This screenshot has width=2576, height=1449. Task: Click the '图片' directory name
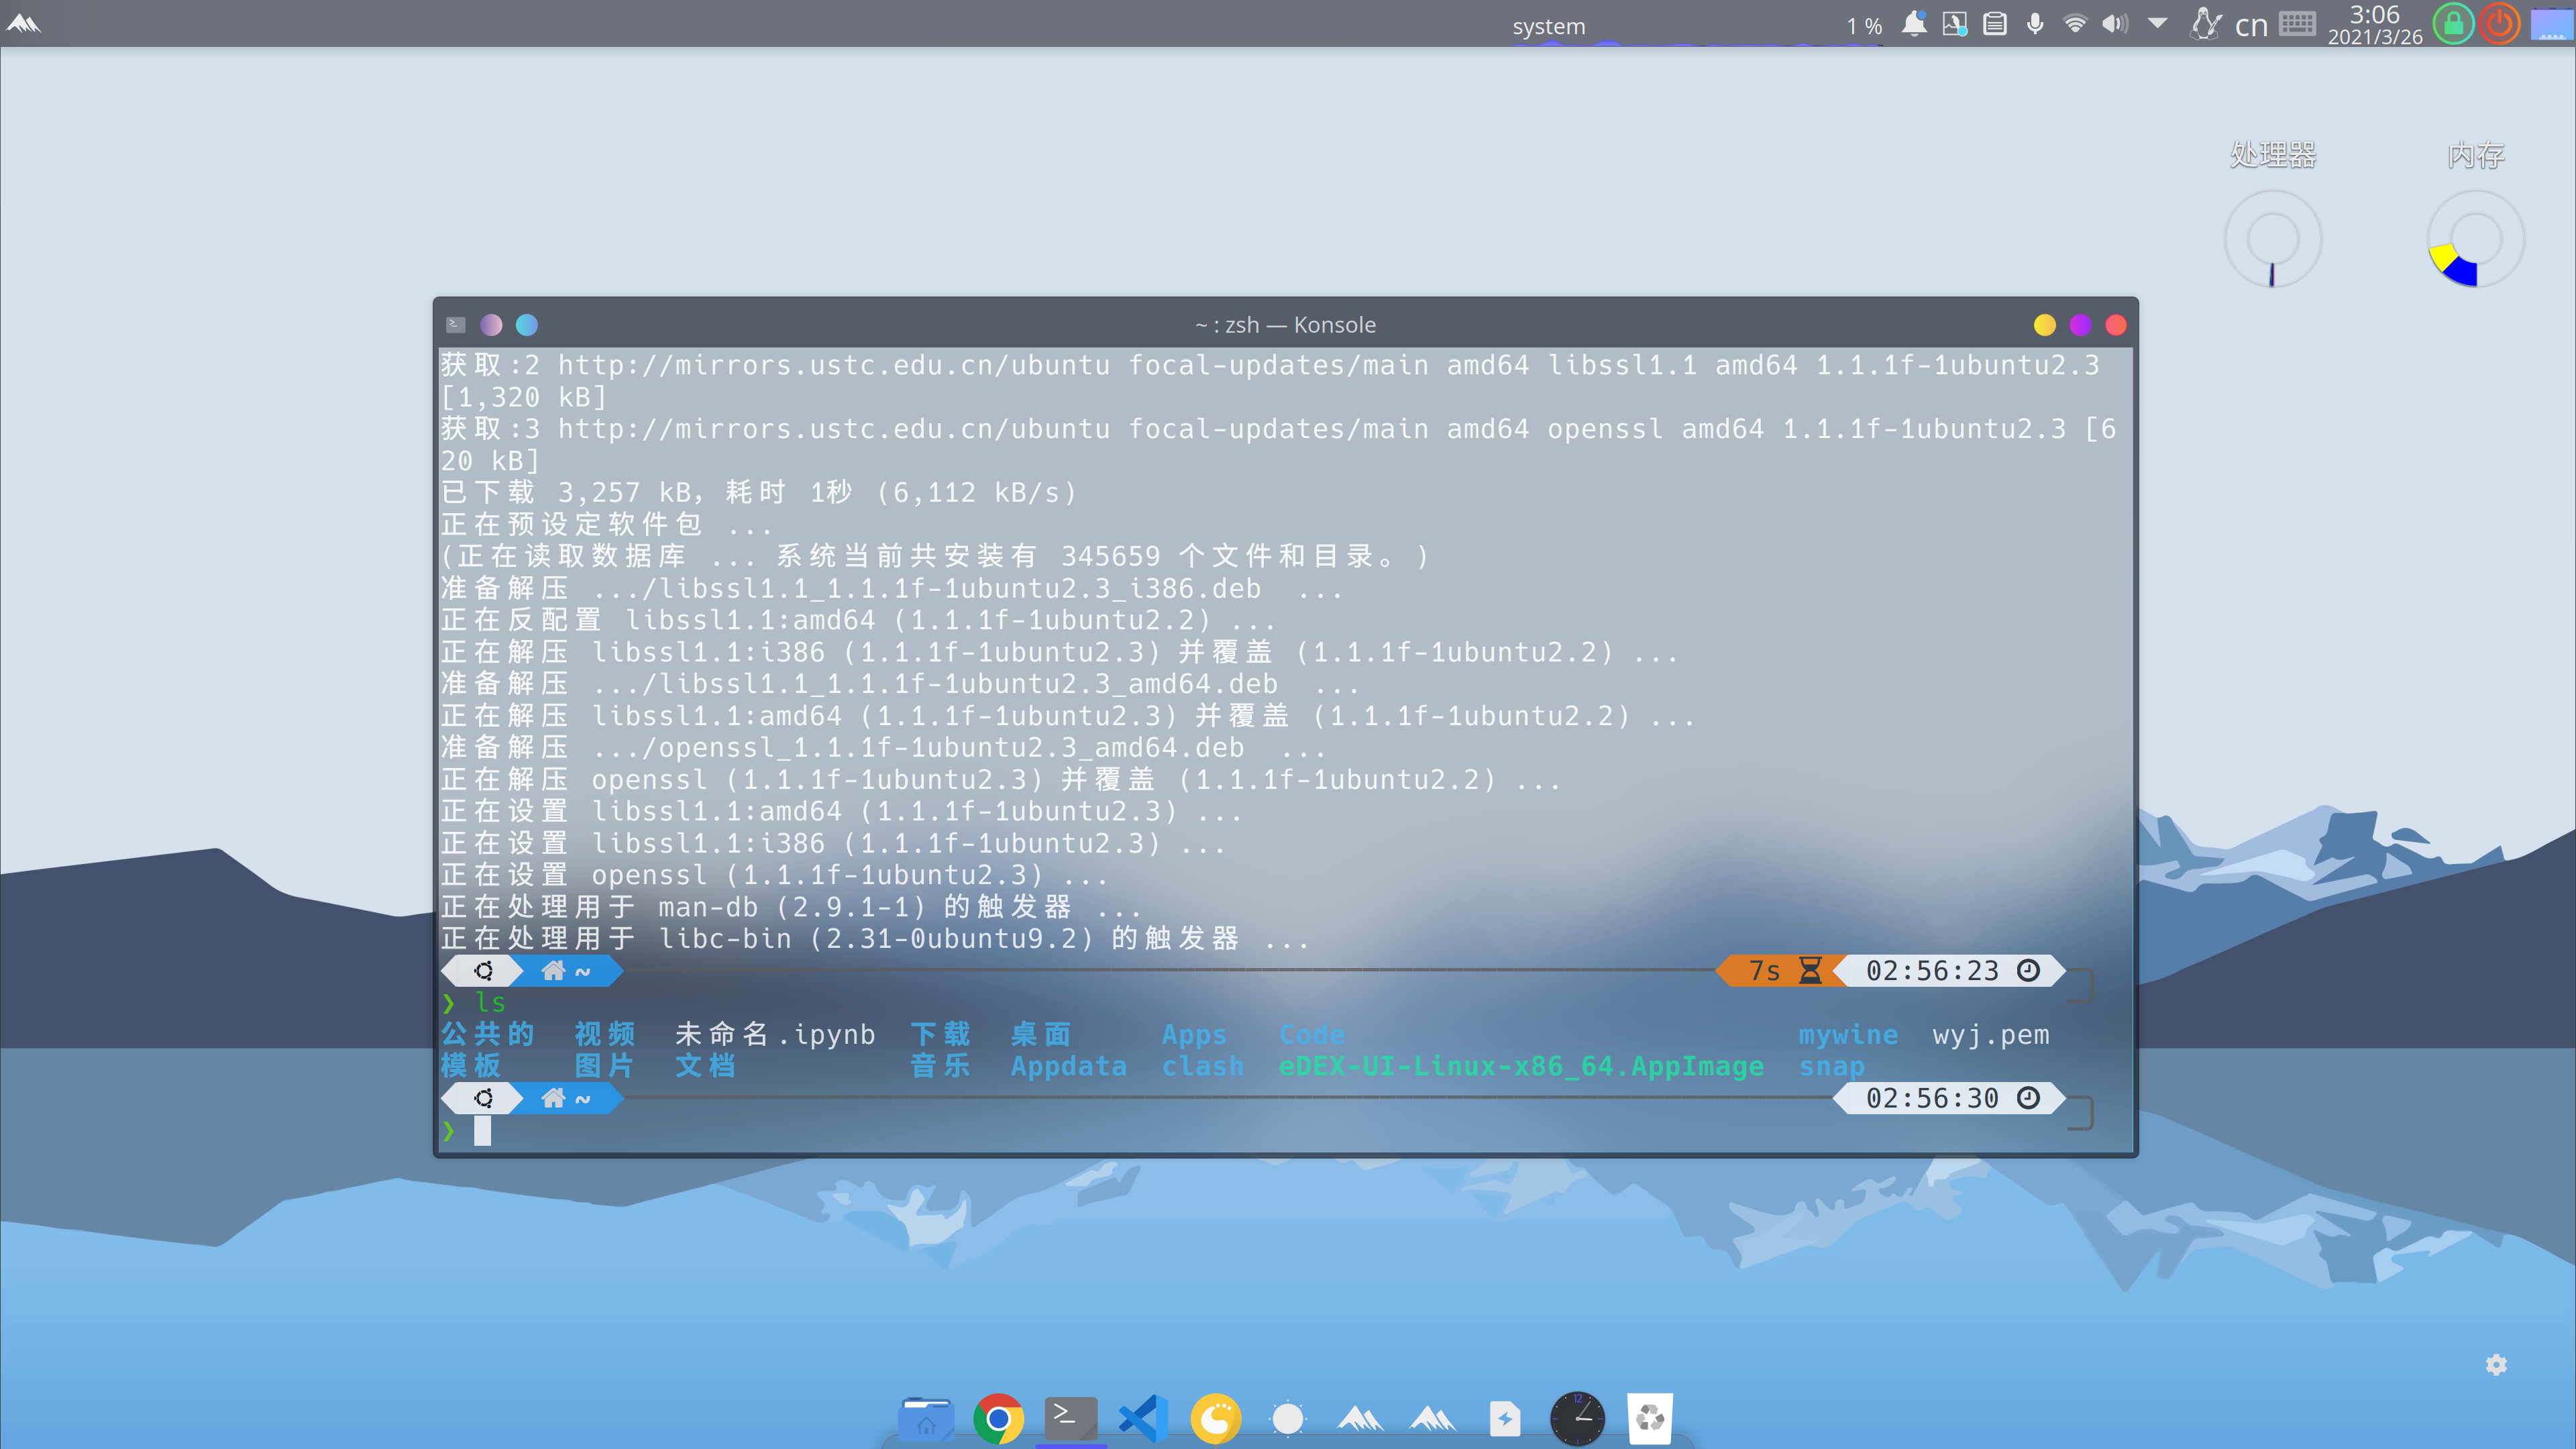coord(605,1066)
